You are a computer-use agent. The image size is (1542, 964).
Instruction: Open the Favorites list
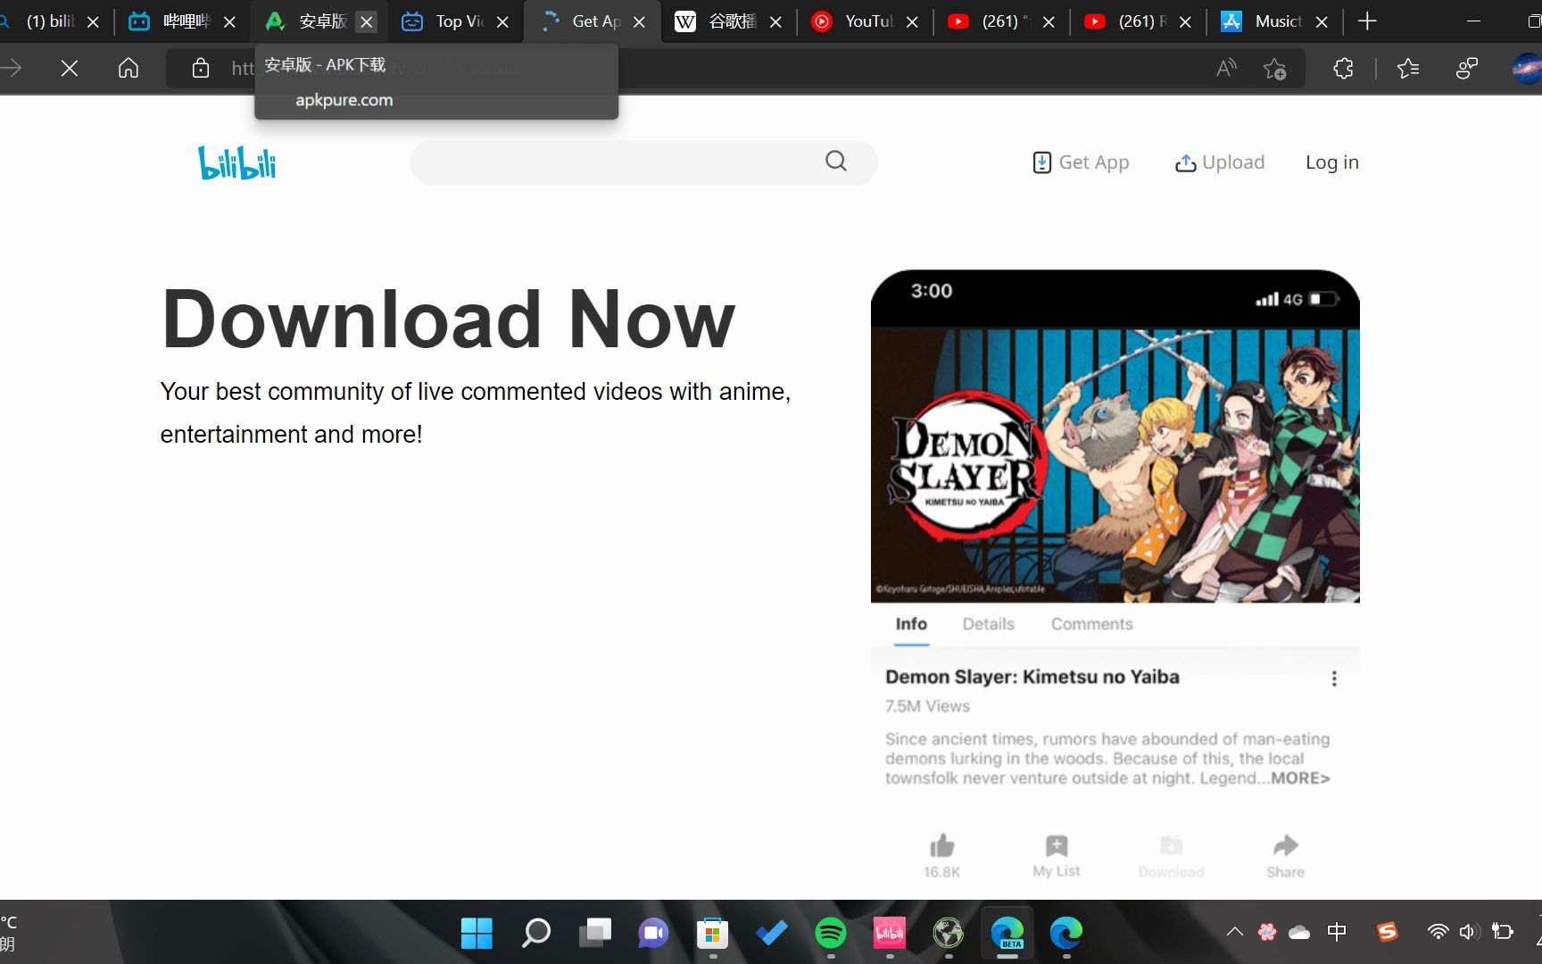[x=1408, y=68]
